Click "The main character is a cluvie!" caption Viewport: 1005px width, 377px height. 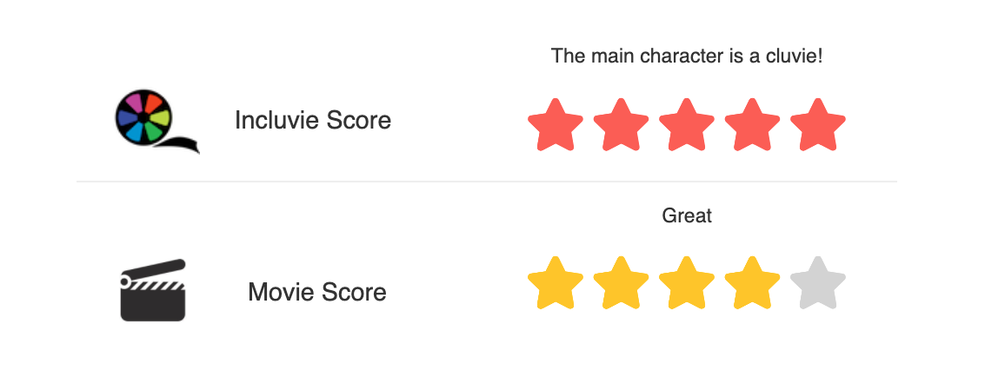tap(687, 57)
